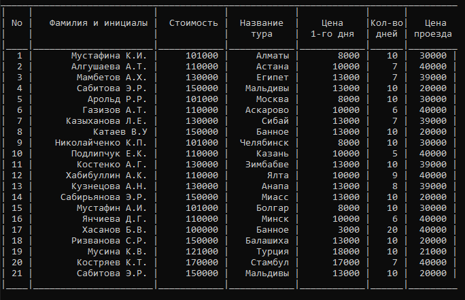Select the name 'Ризванова С.Р.'
Screen dimensions: 465x300
[109, 241]
